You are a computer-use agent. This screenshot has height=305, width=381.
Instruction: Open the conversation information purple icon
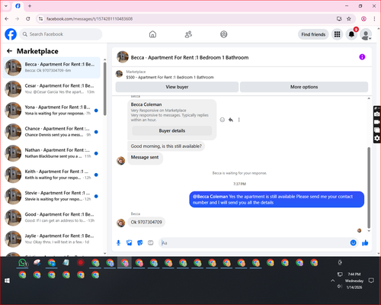[x=362, y=57]
